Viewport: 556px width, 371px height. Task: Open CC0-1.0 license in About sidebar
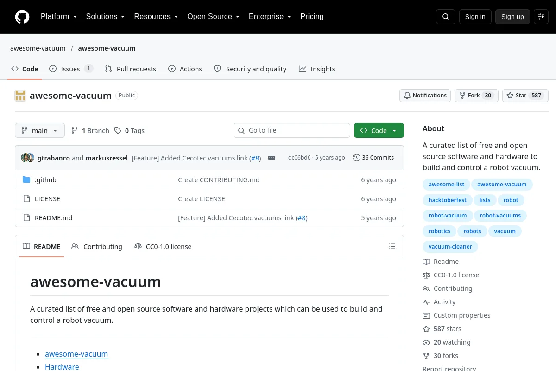click(x=451, y=275)
